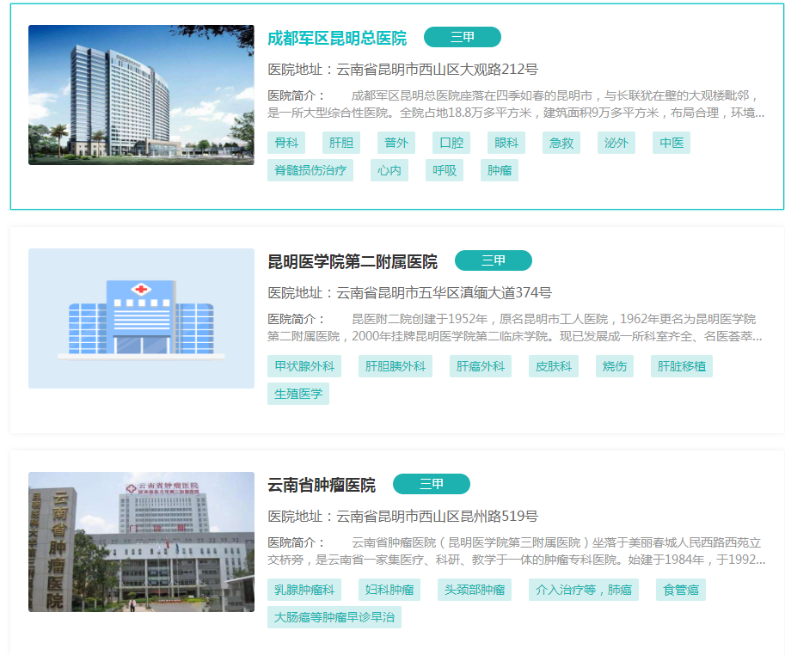Click the address text 云南省昆明市五华区滇缅大道374号

pos(444,293)
